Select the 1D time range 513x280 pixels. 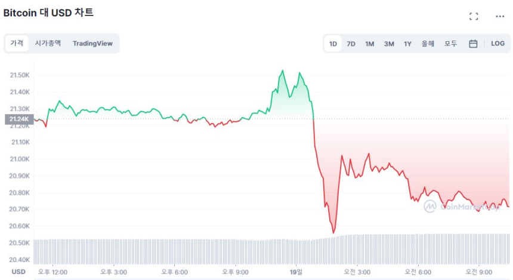[x=333, y=44]
